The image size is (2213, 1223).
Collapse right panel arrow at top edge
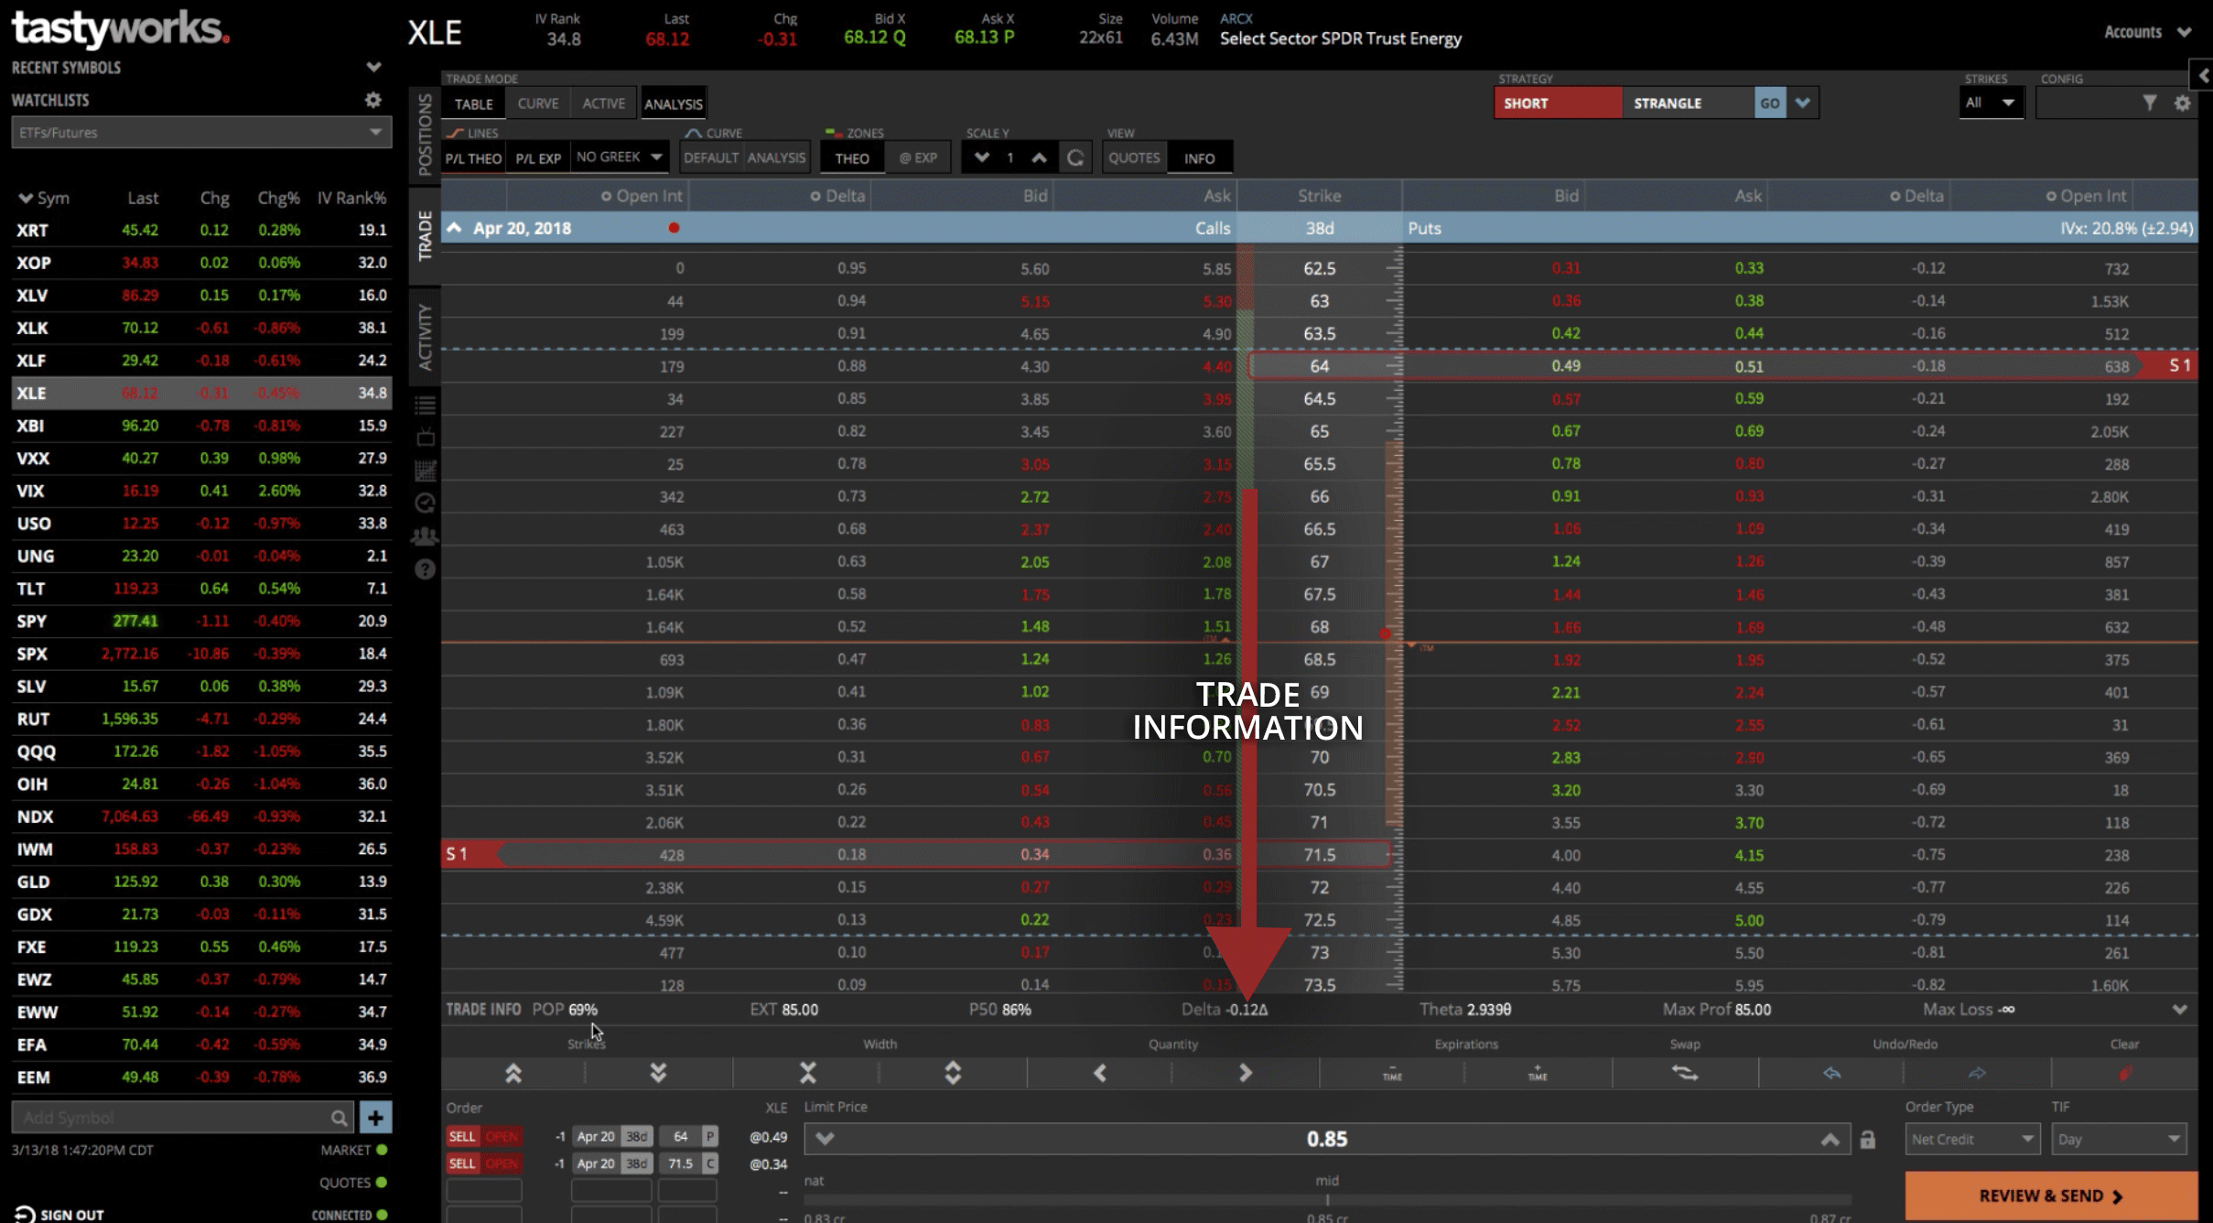click(x=2202, y=75)
